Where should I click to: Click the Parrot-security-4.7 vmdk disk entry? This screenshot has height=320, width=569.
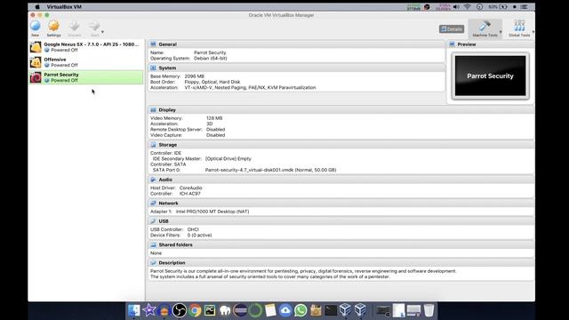pos(270,170)
